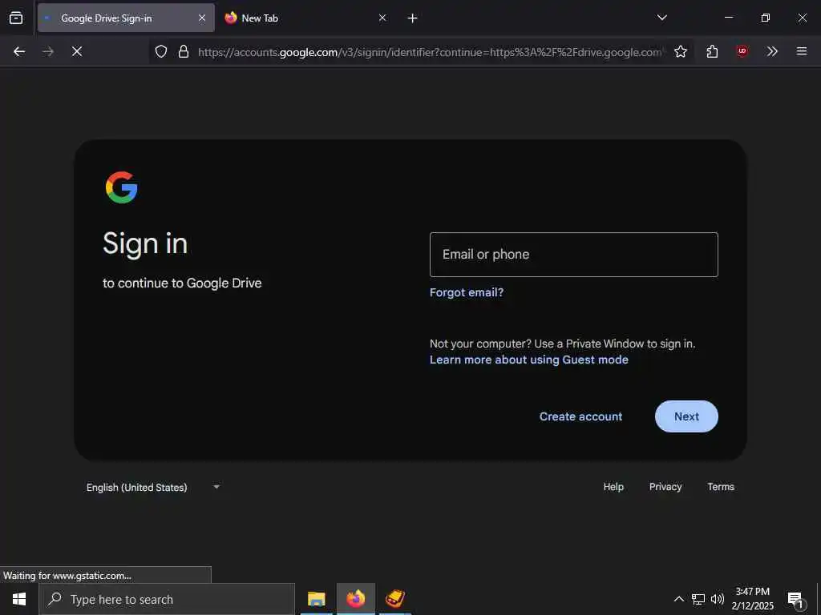Open Learn more about using Guest mode
821x615 pixels.
[x=529, y=360]
